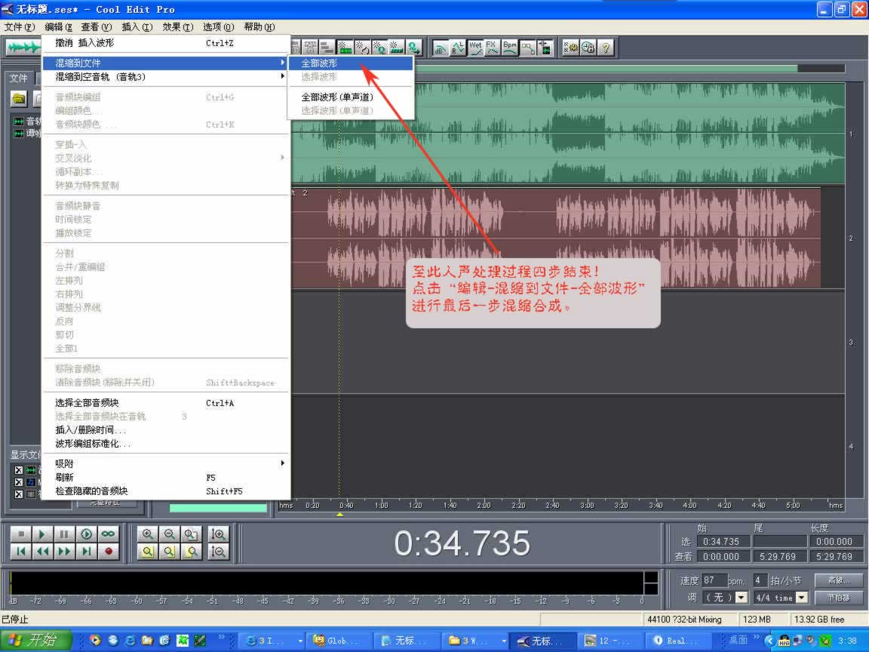Open the 效果 menu in menu bar
This screenshot has height=652, width=869.
coord(177,26)
